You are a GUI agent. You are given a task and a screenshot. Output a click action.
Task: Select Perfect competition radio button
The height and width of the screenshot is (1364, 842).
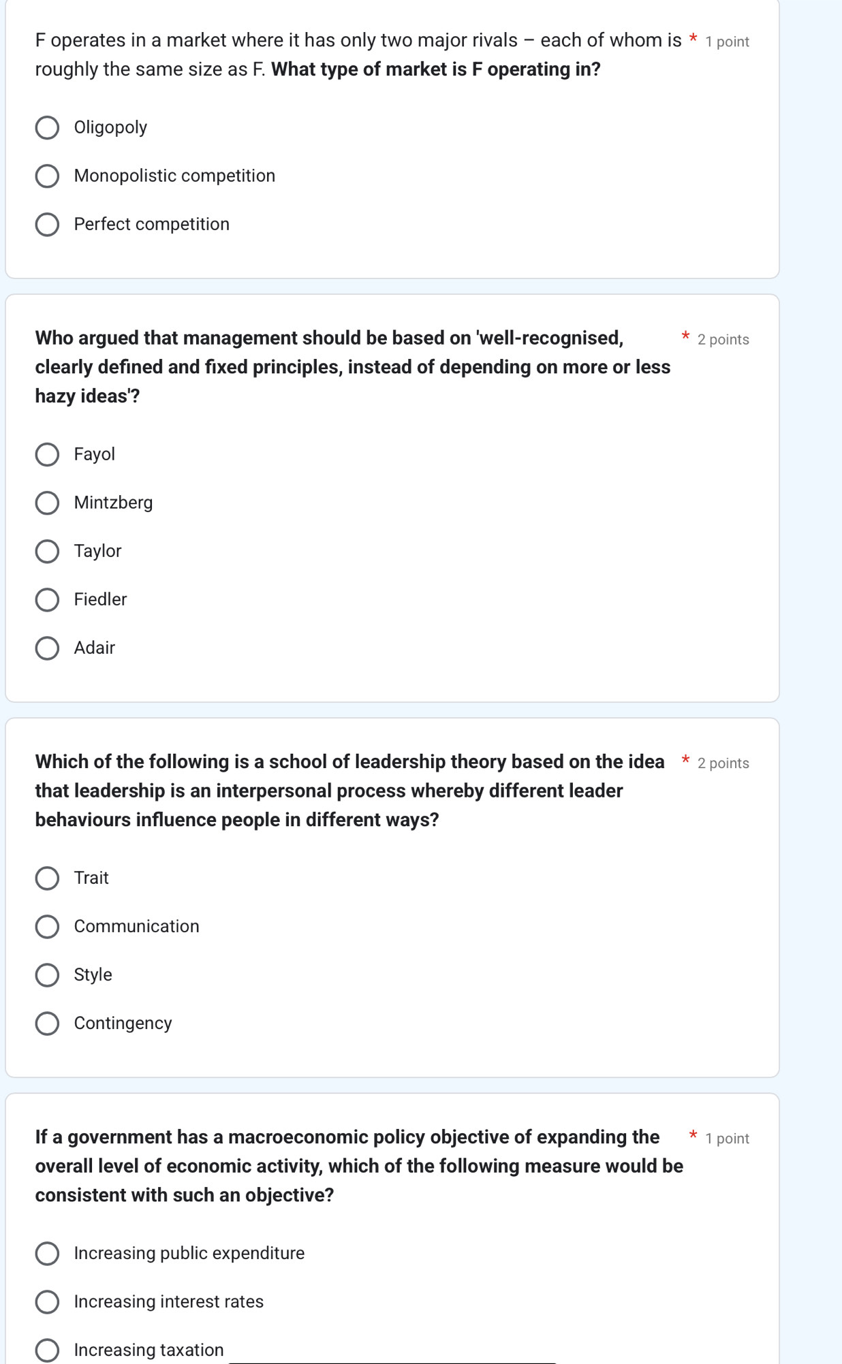point(47,225)
